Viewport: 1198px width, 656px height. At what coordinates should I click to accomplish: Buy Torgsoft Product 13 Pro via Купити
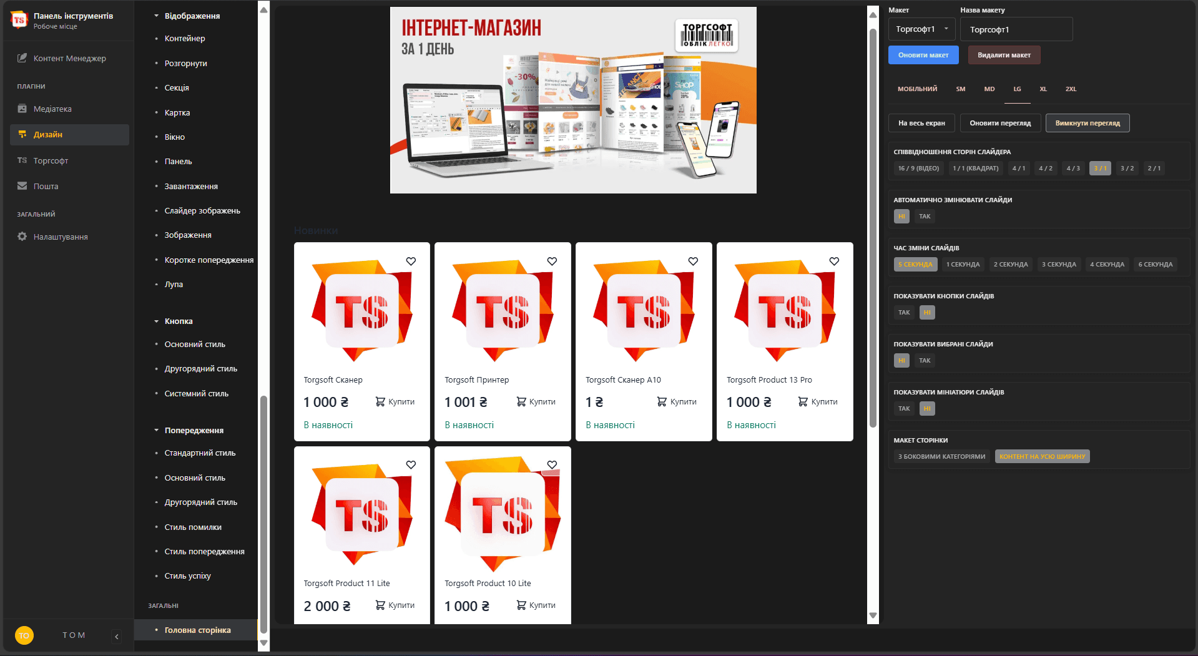[818, 402]
